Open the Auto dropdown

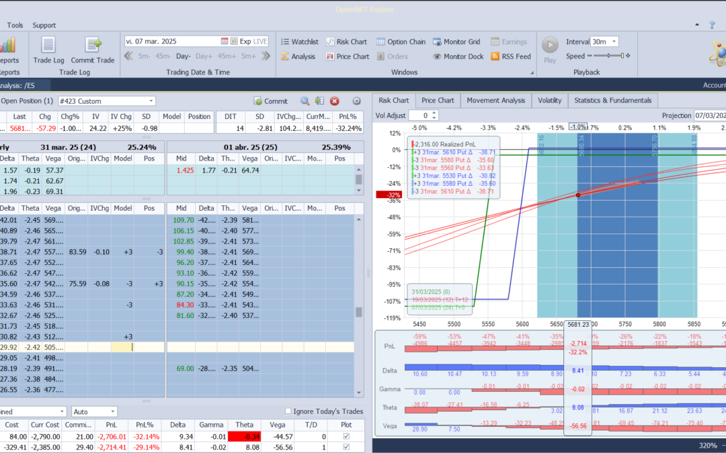(112, 411)
